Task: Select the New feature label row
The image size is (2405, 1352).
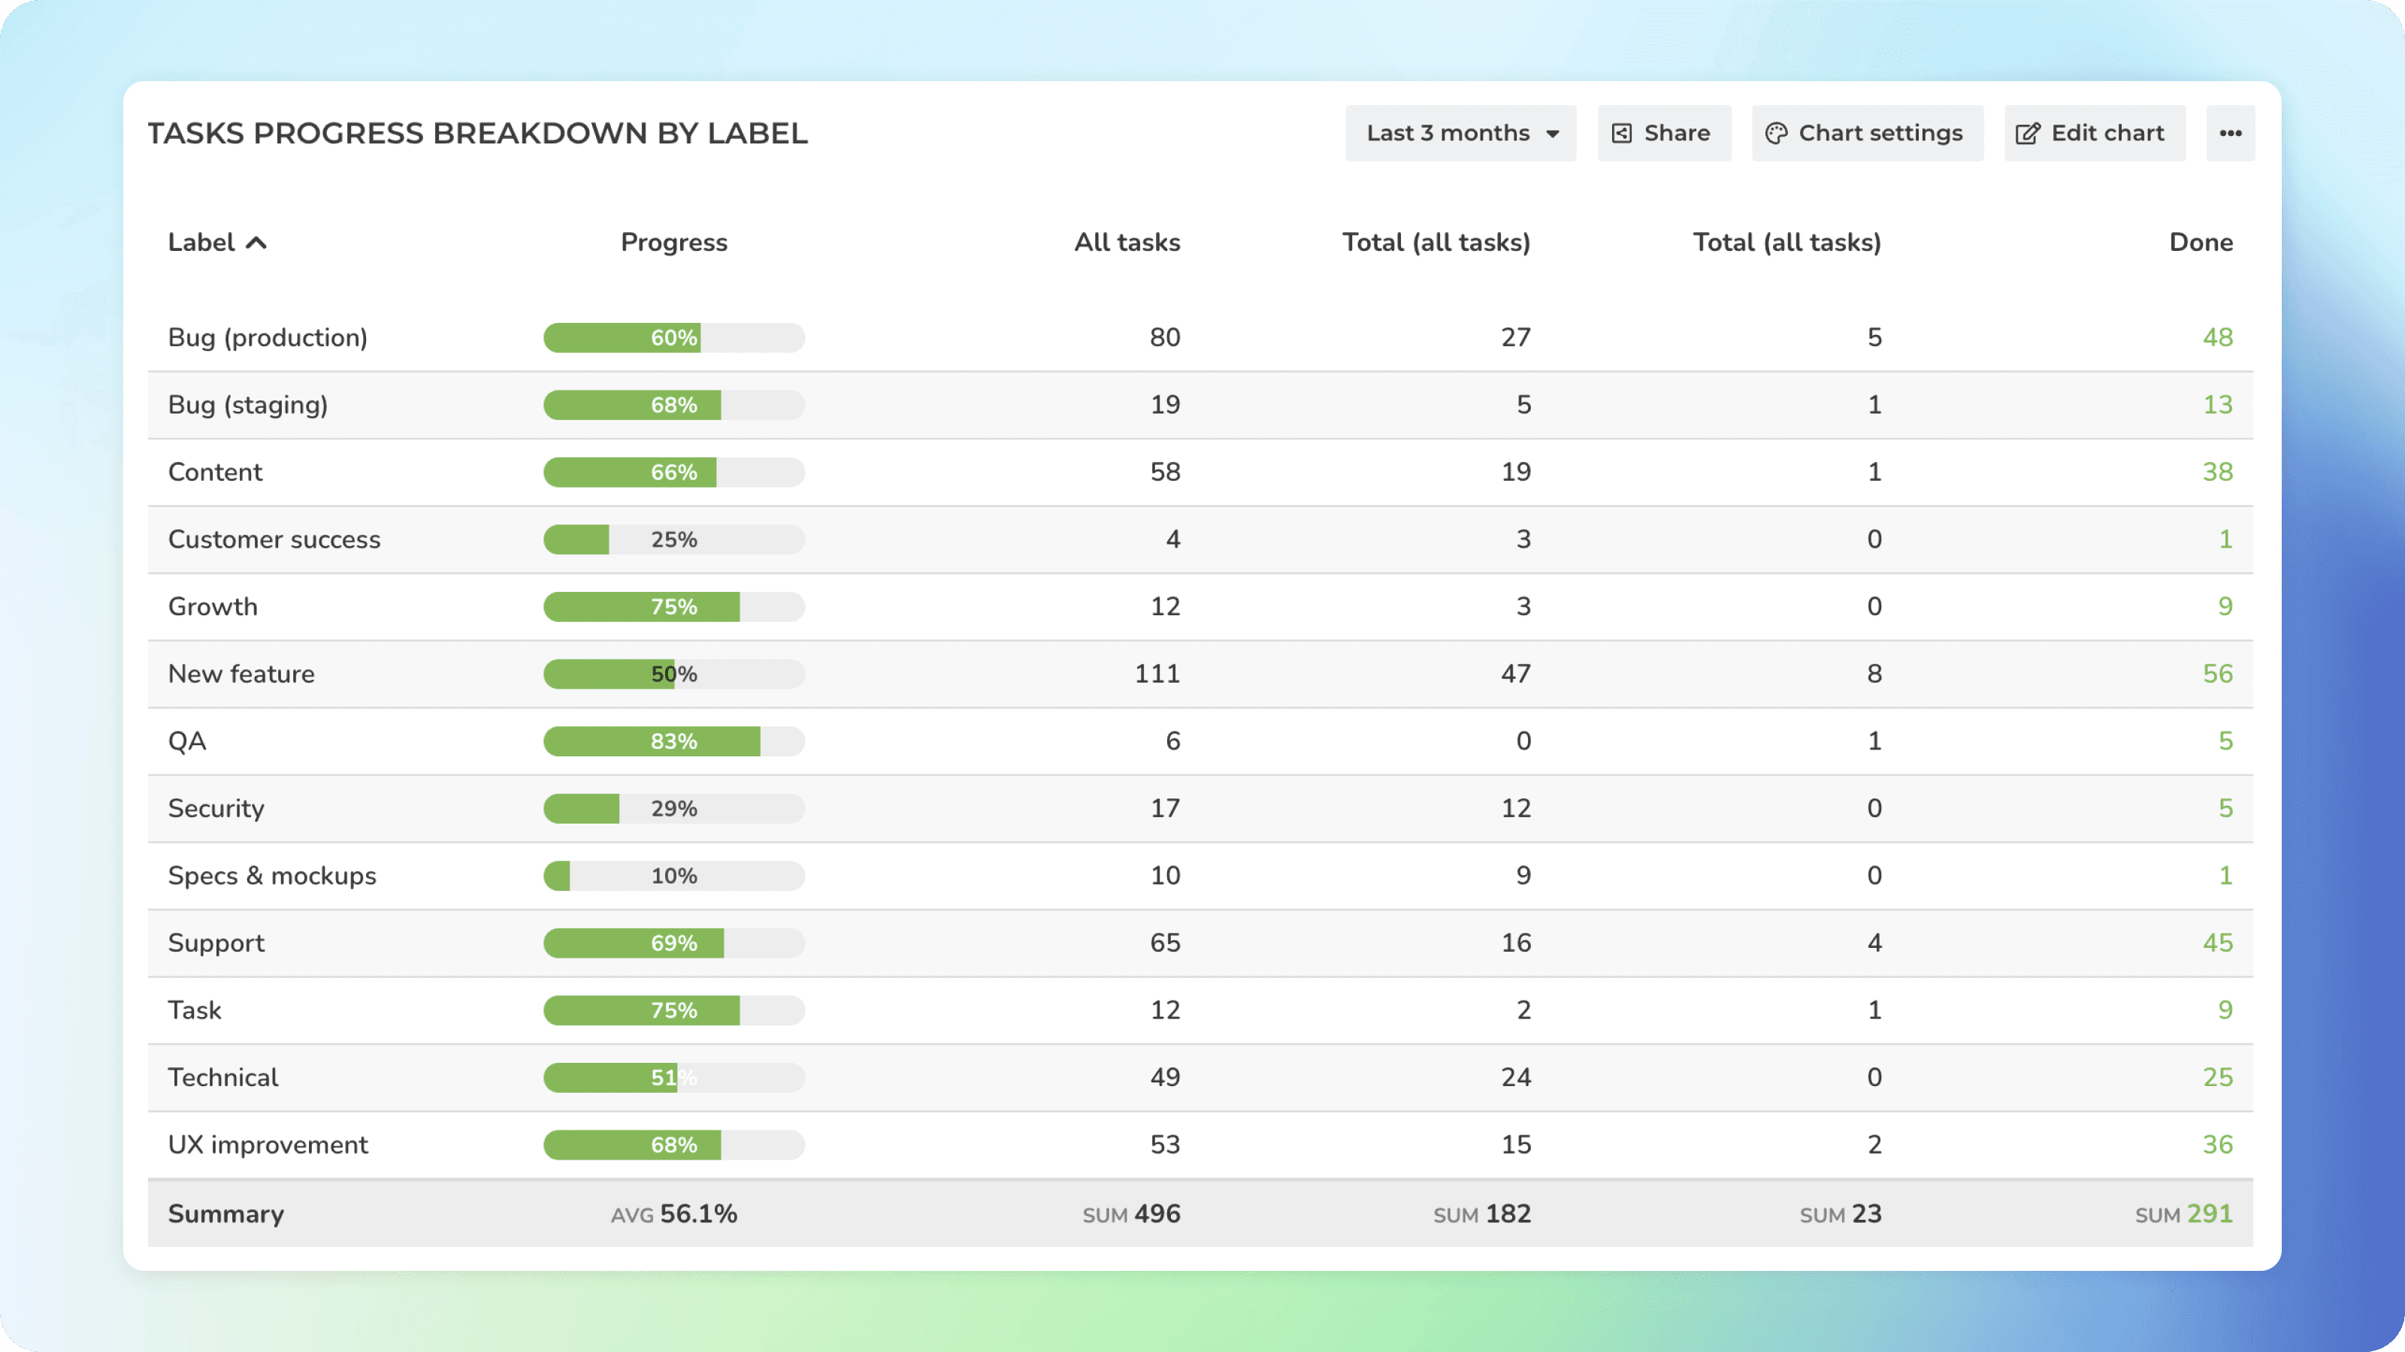Action: tap(240, 674)
